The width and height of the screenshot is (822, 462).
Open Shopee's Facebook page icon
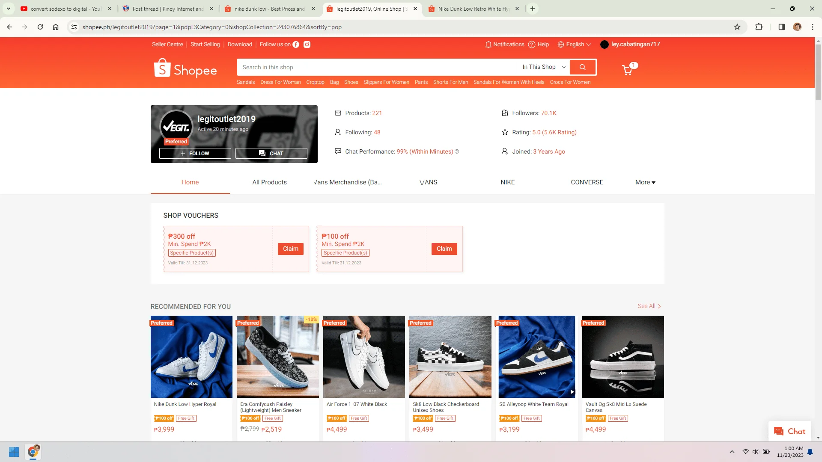pyautogui.click(x=296, y=44)
